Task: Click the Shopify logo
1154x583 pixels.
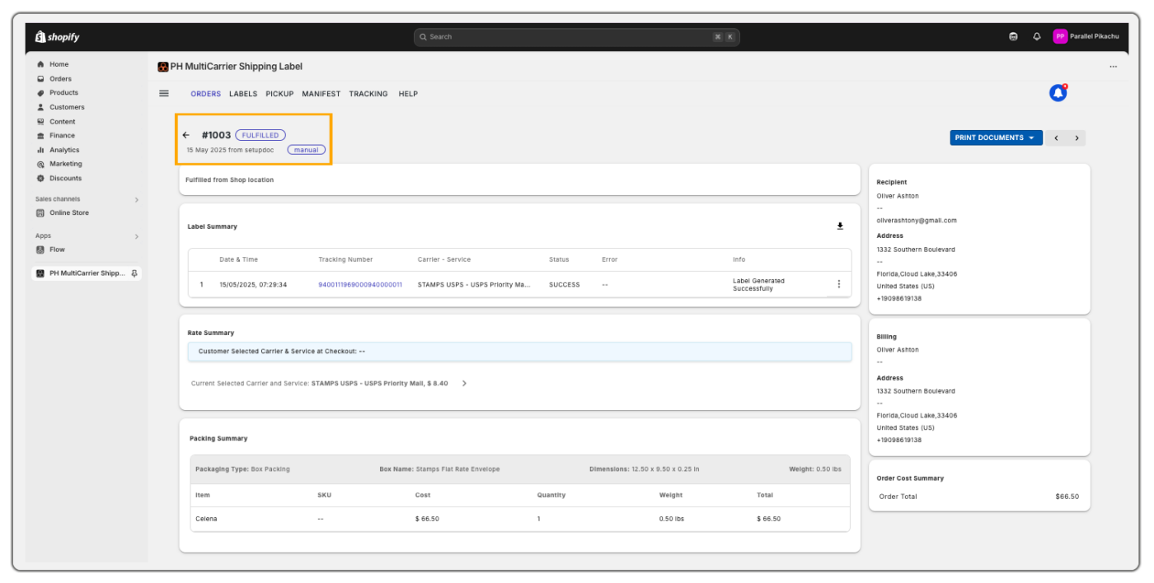Action: click(x=57, y=37)
